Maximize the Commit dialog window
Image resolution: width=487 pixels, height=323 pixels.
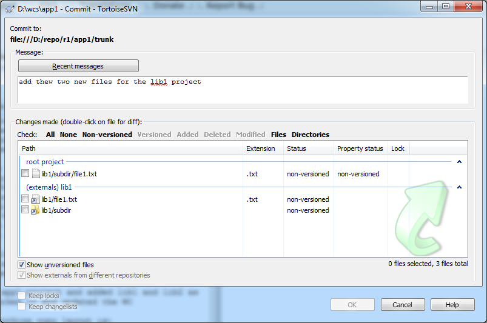tap(446, 7)
